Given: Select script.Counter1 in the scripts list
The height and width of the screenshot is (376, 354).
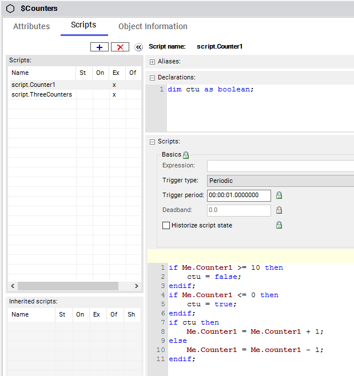Looking at the screenshot, I should pyautogui.click(x=33, y=85).
